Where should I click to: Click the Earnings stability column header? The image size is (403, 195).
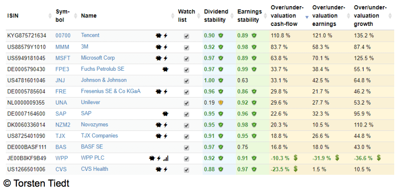point(249,16)
